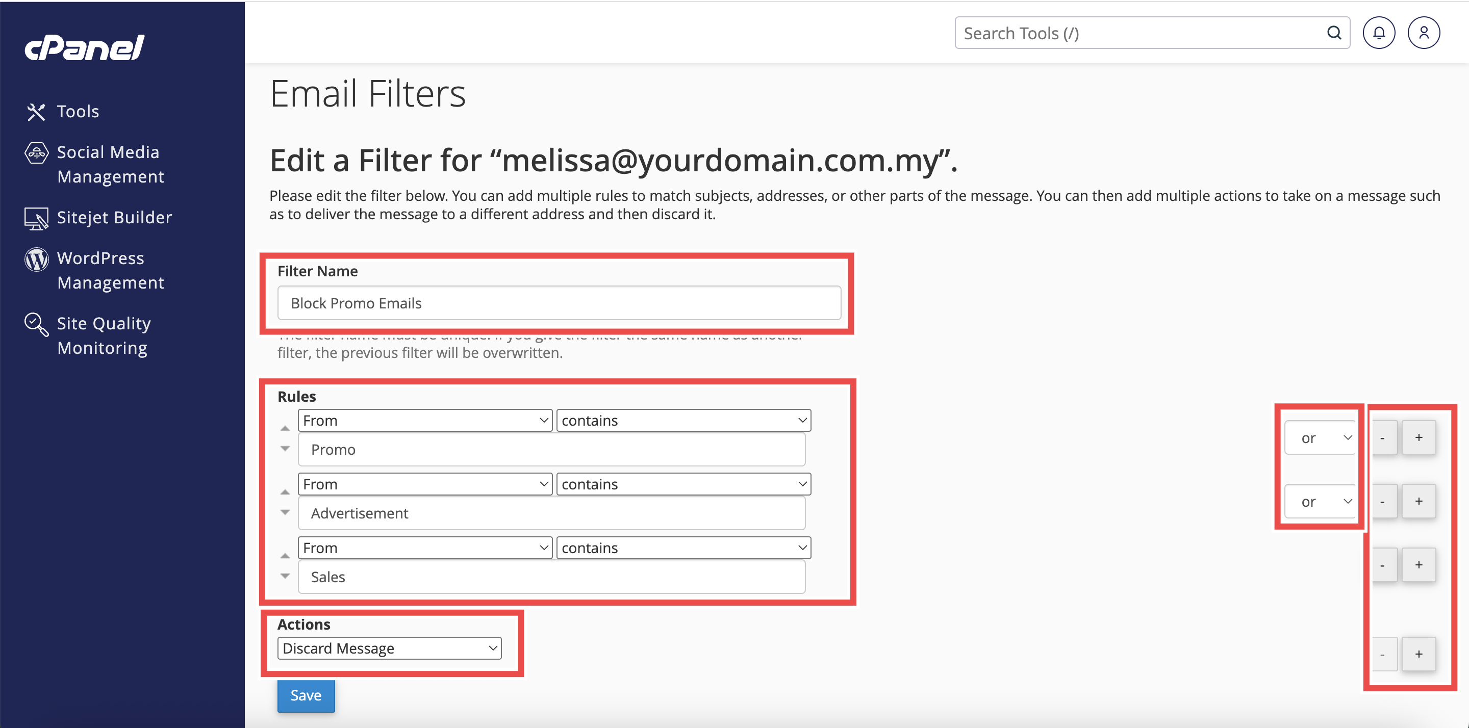Image resolution: width=1469 pixels, height=728 pixels.
Task: Open WordPress Management in sidebar
Action: (x=110, y=270)
